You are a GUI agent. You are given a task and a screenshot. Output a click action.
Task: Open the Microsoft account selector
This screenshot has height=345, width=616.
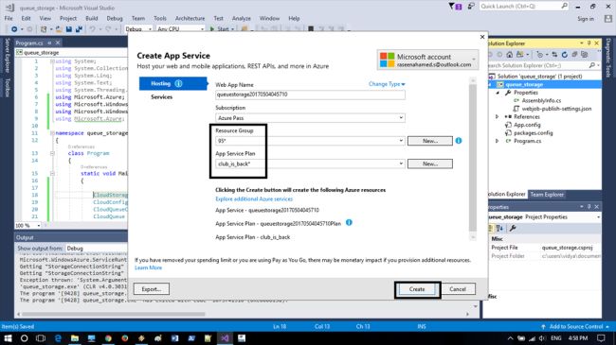tap(427, 60)
